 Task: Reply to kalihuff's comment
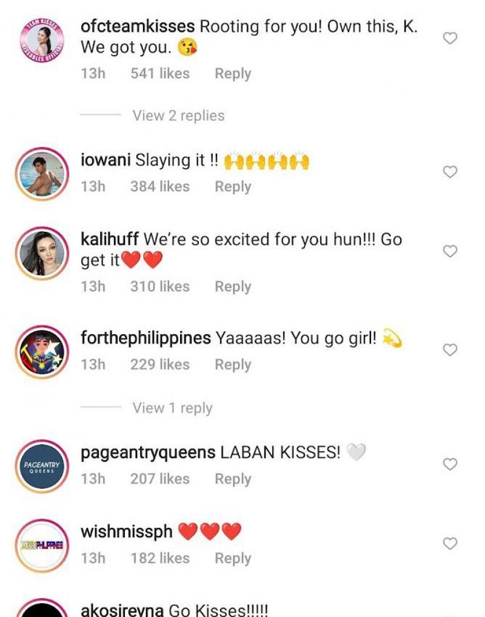tap(233, 286)
